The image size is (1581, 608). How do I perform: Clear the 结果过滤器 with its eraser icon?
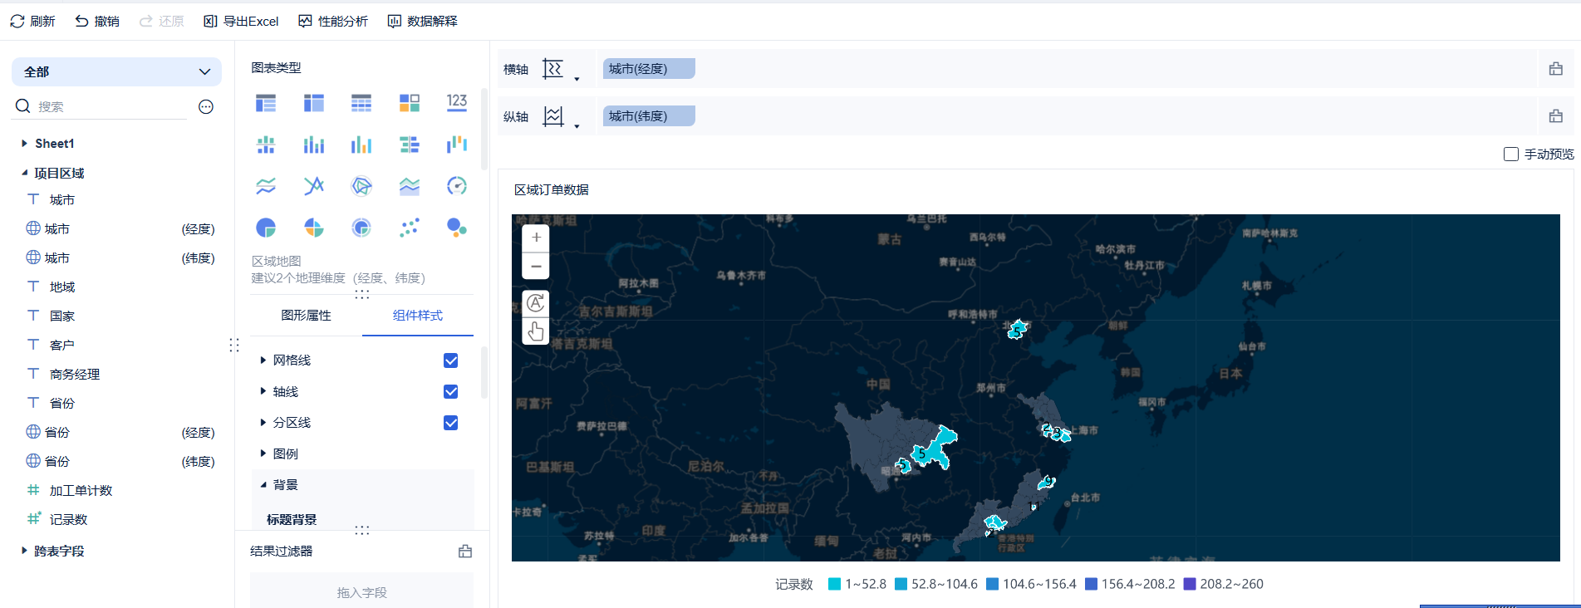[465, 552]
